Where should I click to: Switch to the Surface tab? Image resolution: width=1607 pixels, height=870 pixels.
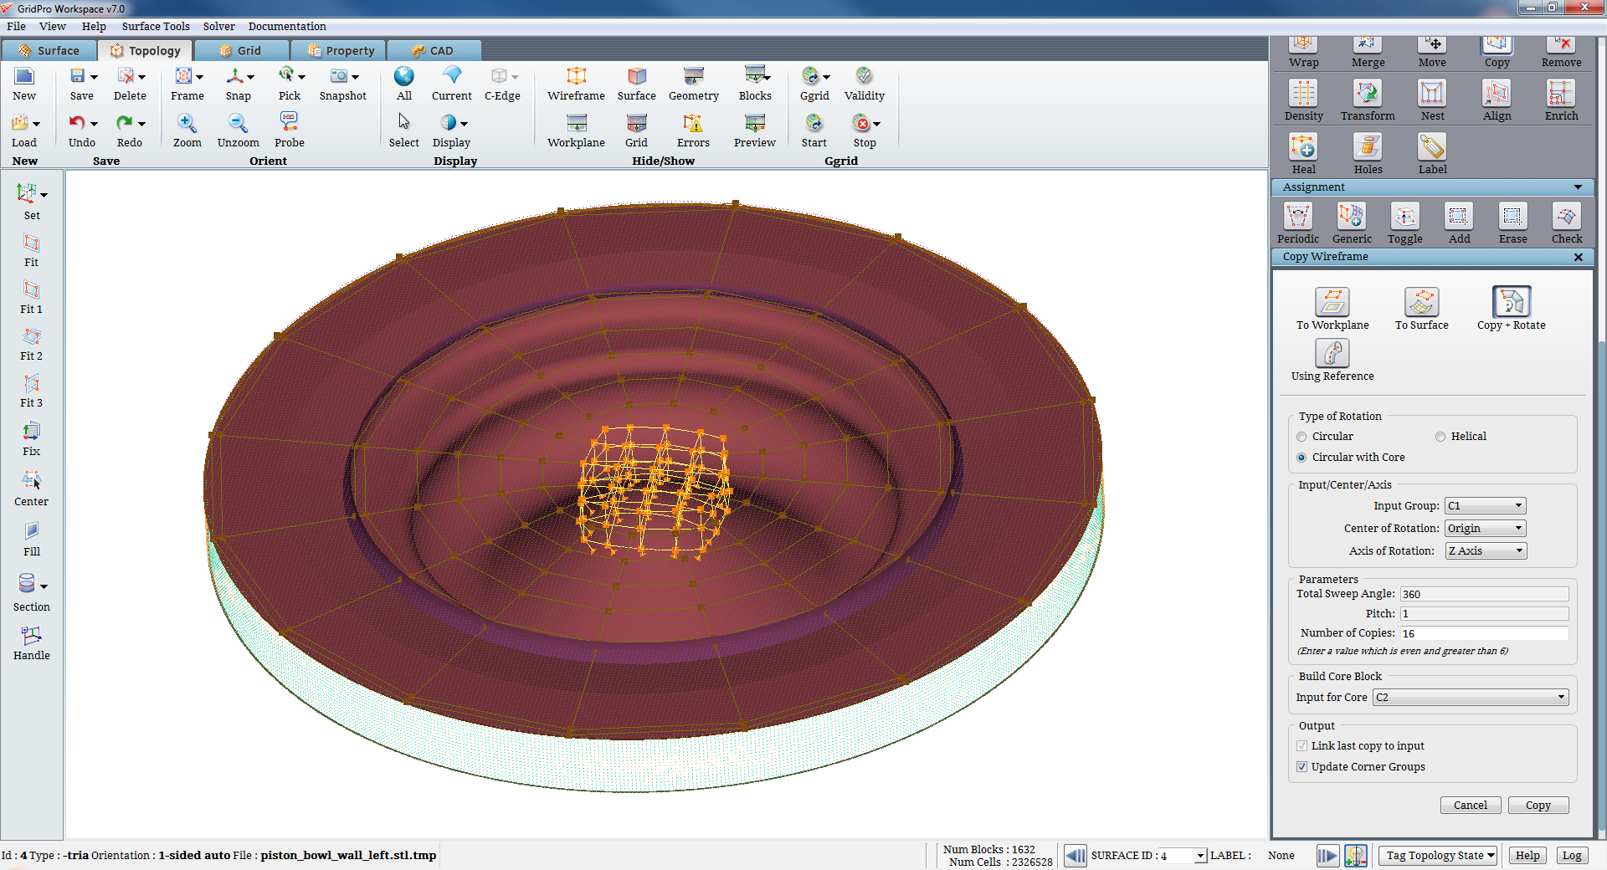click(49, 51)
